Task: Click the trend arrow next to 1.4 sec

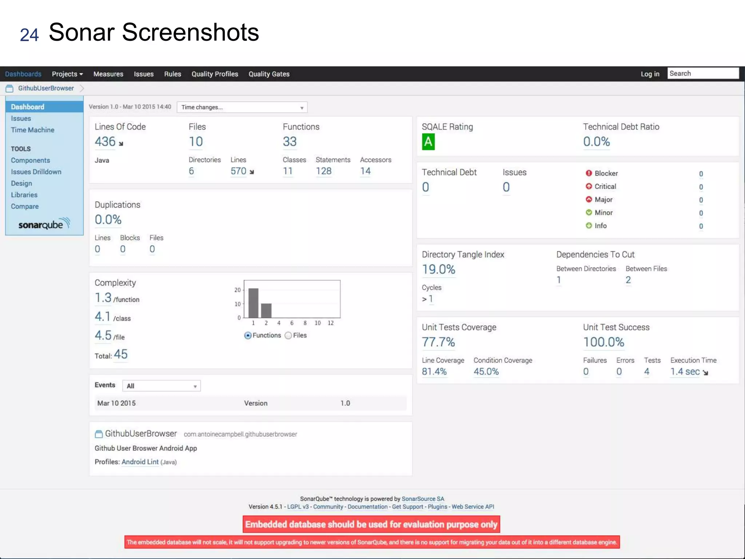Action: tap(706, 373)
